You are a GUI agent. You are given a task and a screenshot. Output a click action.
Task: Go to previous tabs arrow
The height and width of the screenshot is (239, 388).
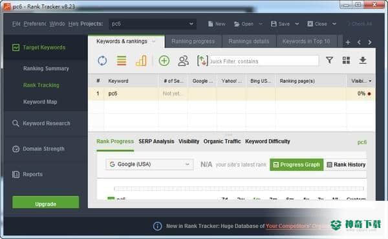click(x=359, y=42)
